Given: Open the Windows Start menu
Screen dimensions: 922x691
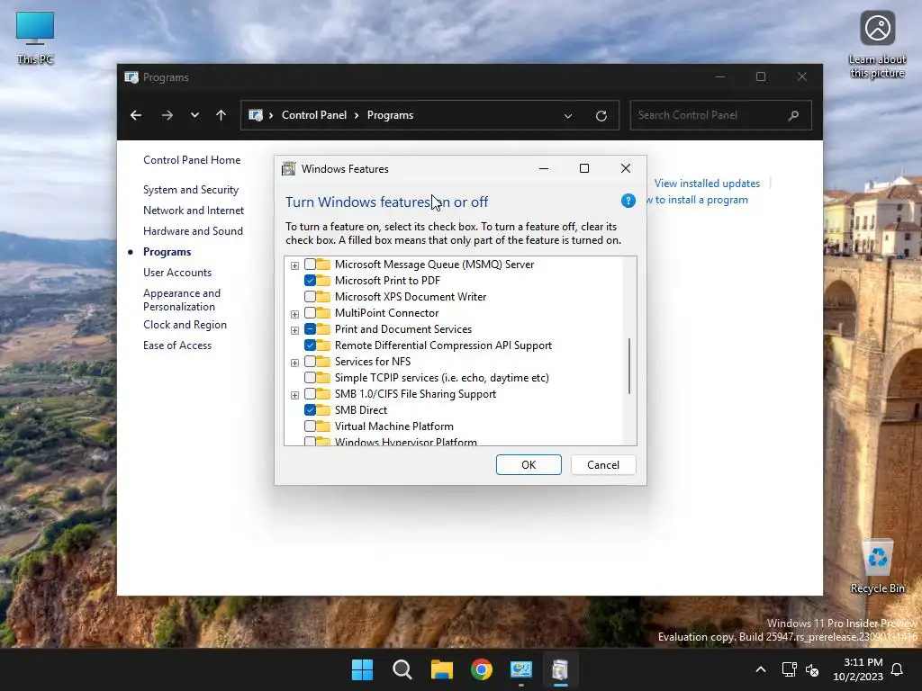Looking at the screenshot, I should [362, 669].
